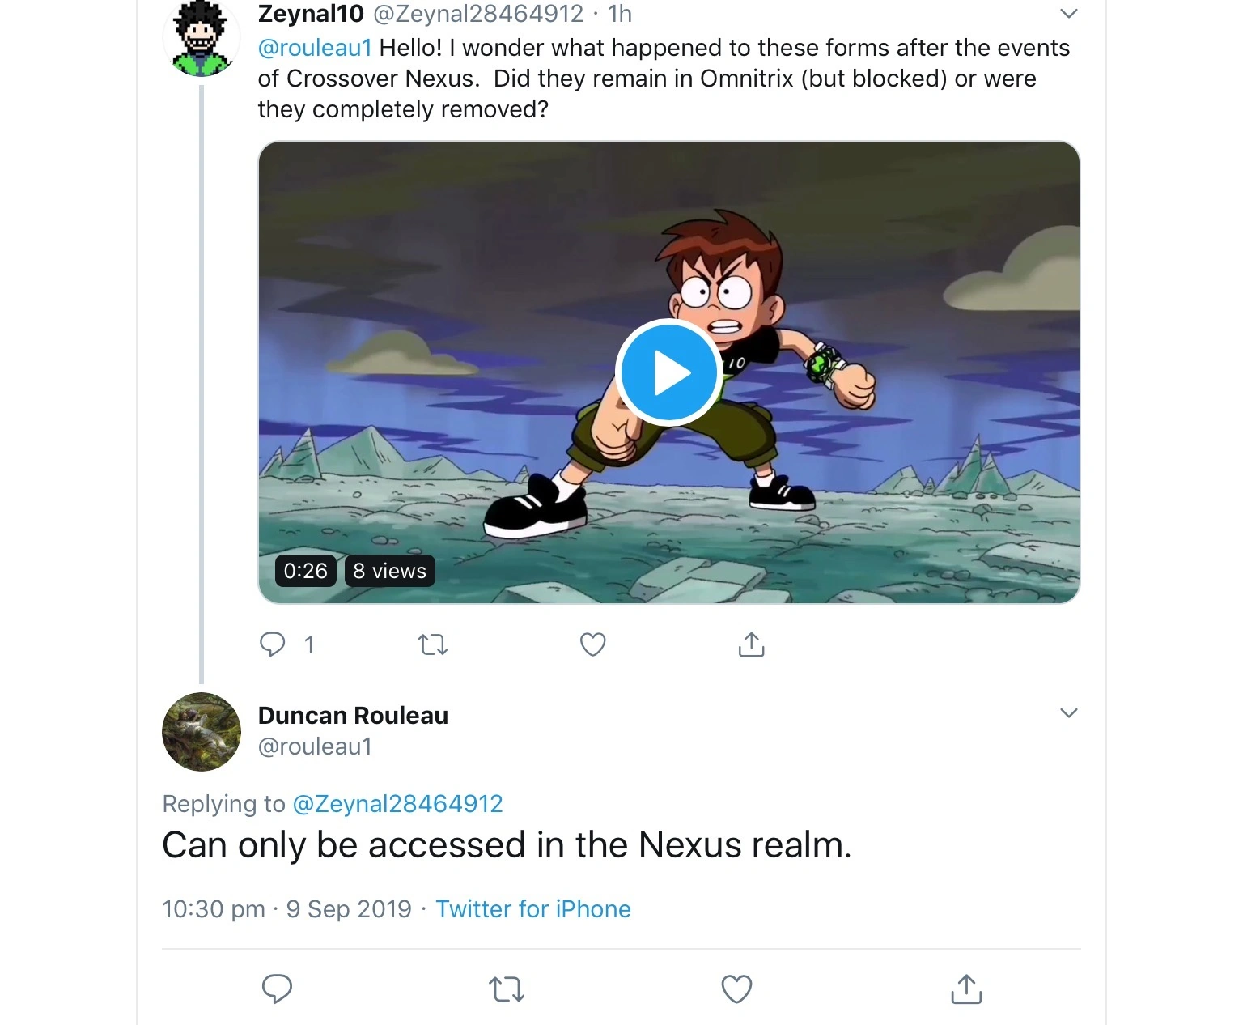Click the Twitter for iPhone link
This screenshot has width=1243, height=1025.
click(x=533, y=908)
